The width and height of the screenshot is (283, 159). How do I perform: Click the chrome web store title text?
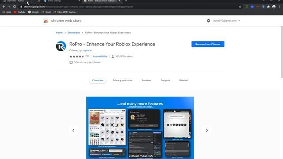[66, 21]
